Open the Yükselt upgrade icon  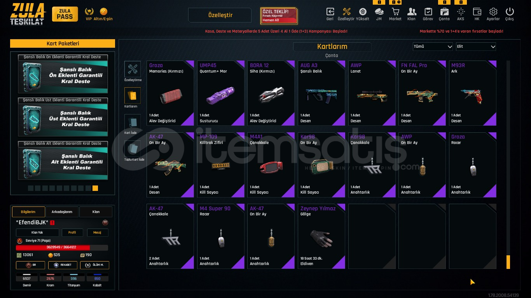tap(363, 12)
